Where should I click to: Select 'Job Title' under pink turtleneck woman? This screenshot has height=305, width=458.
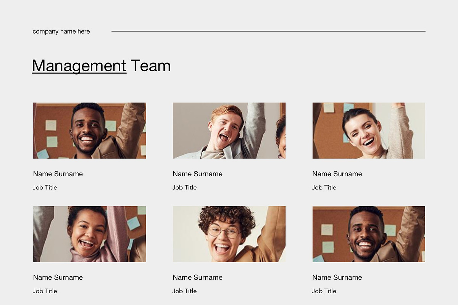click(45, 291)
